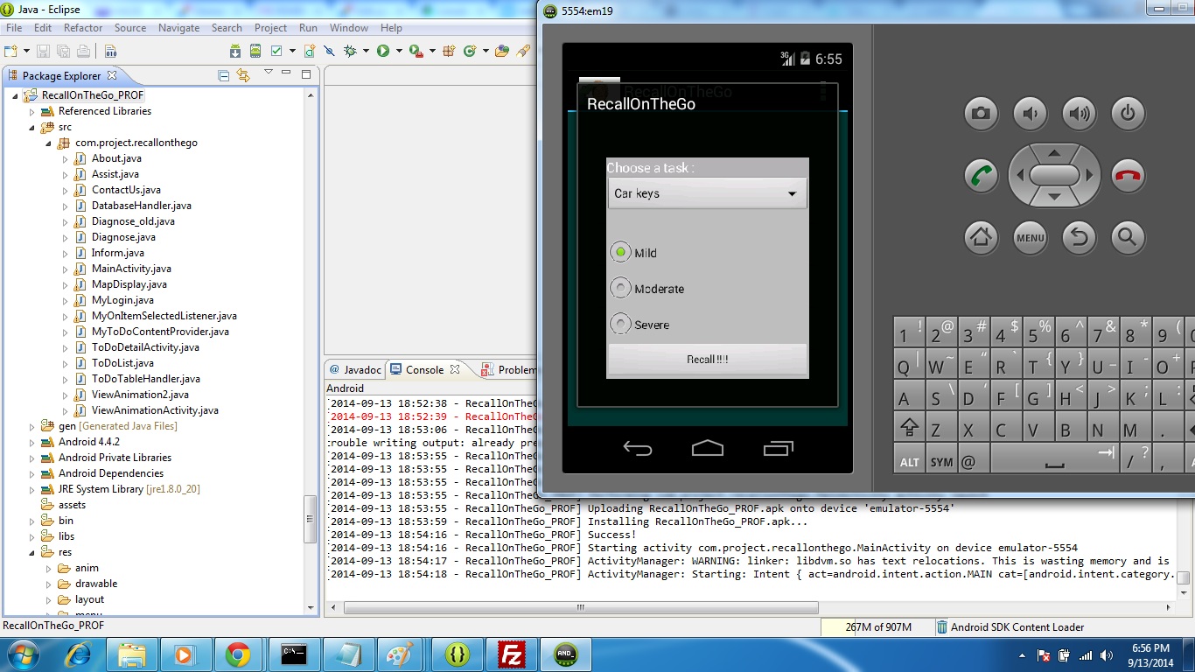The height and width of the screenshot is (672, 1195).
Task: Expand the Android Dependencies node
Action: (32, 473)
